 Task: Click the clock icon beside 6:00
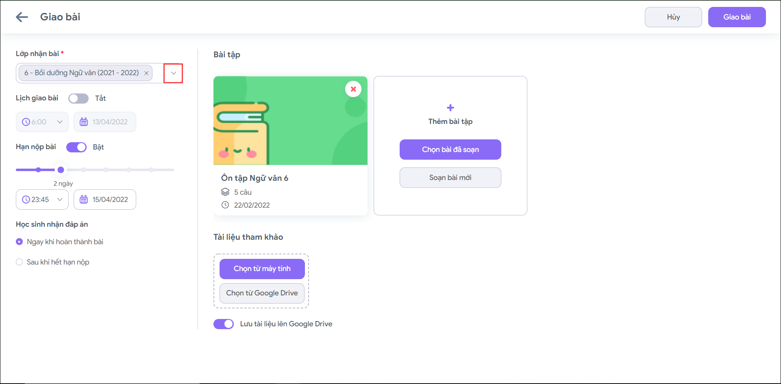(x=26, y=122)
